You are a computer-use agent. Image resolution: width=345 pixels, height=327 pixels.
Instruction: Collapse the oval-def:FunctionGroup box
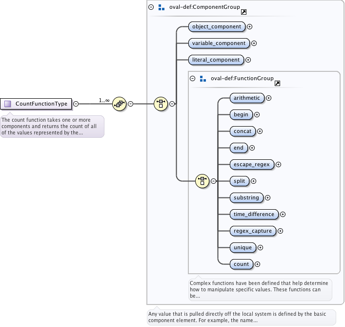(192, 78)
